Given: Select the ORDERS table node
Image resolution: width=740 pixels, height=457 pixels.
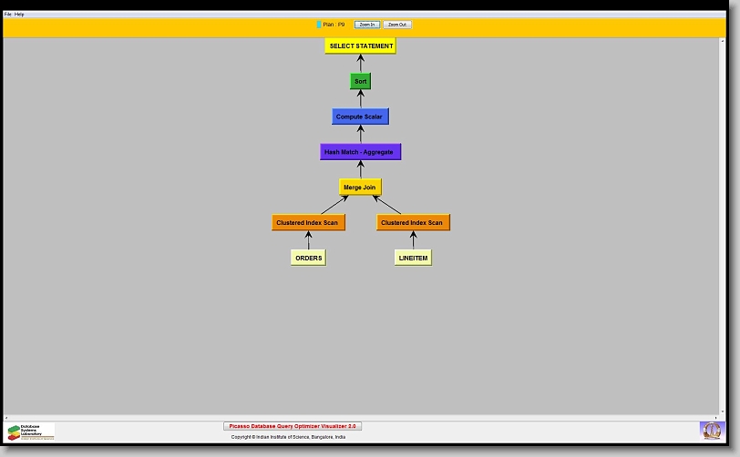Looking at the screenshot, I should pos(308,258).
